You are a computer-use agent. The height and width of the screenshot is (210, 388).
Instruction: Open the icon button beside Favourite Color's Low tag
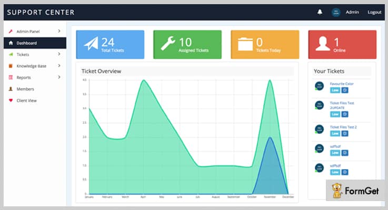click(345, 90)
